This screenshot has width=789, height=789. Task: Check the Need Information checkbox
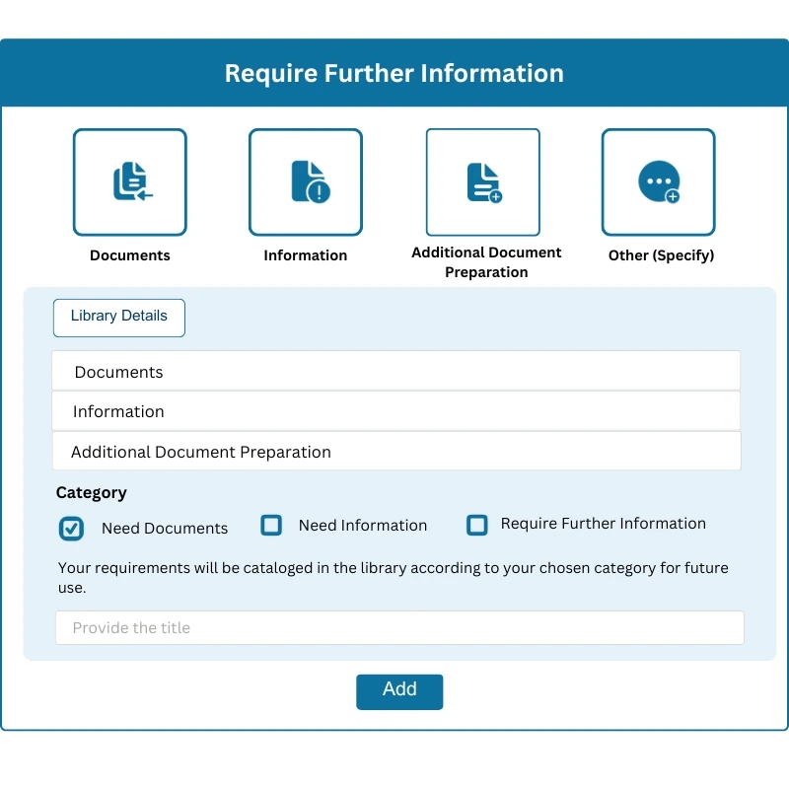pyautogui.click(x=271, y=525)
